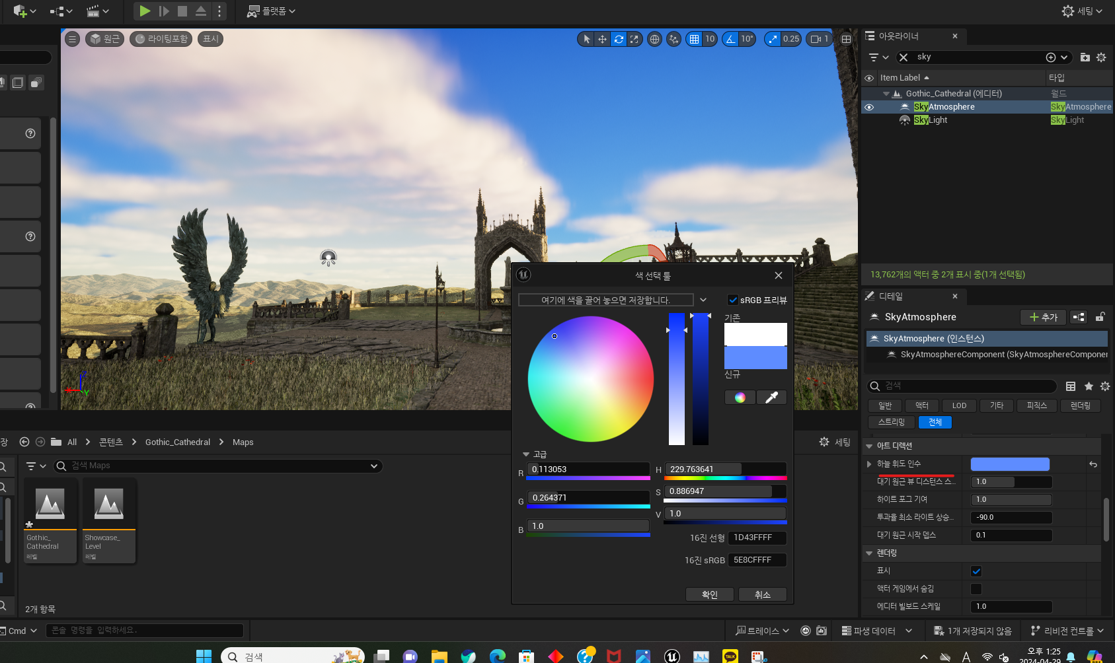Open play options three-dot menu
Image resolution: width=1115 pixels, height=663 pixels.
tap(219, 11)
